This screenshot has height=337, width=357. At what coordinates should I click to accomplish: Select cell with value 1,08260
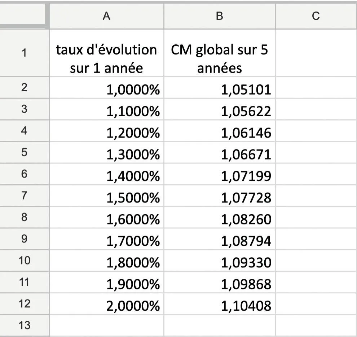[220, 217]
